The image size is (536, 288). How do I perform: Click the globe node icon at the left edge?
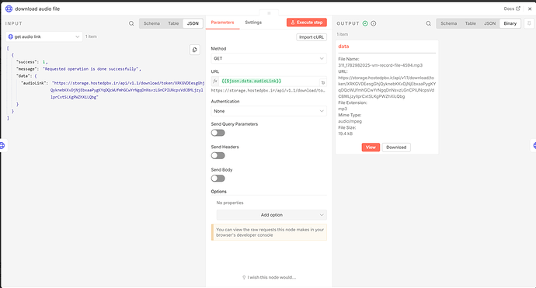pyautogui.click(x=2, y=145)
